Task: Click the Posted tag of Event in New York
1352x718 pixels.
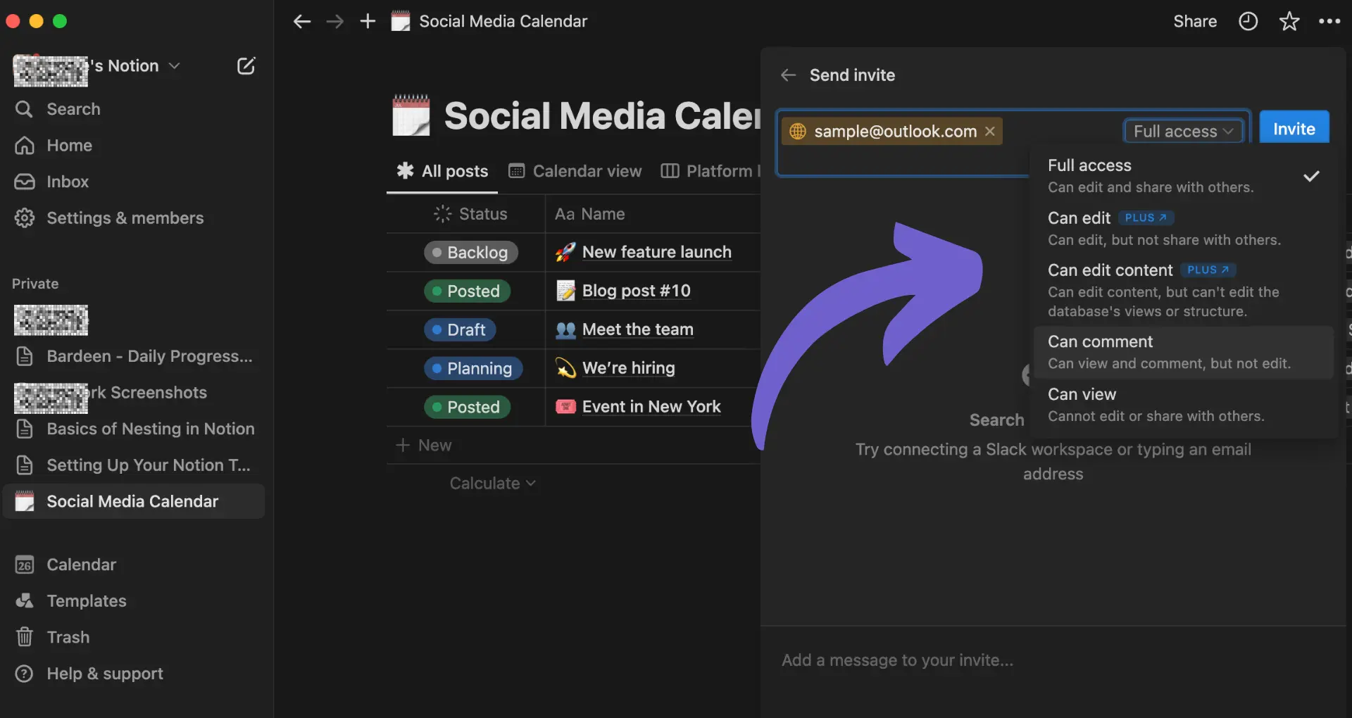Action: (467, 407)
